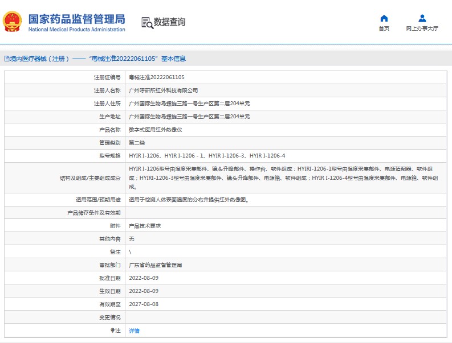Image resolution: width=452 pixels, height=343 pixels.
Task: Click the 批准日期 value 2022-08-09
Action: click(x=144, y=278)
